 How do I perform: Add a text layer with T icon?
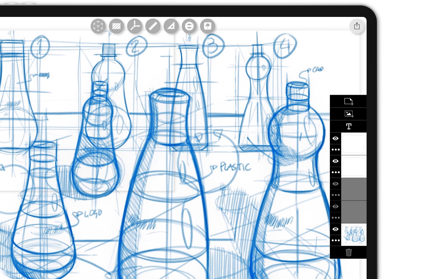pyautogui.click(x=348, y=127)
